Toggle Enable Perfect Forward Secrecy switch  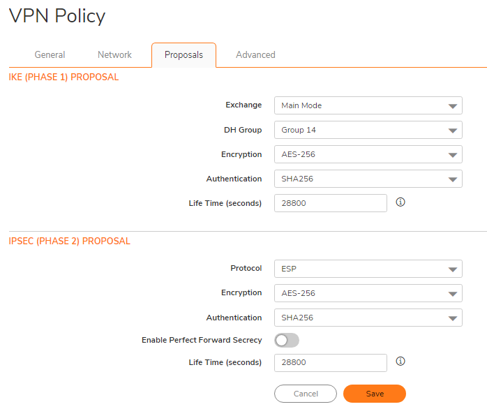(287, 340)
